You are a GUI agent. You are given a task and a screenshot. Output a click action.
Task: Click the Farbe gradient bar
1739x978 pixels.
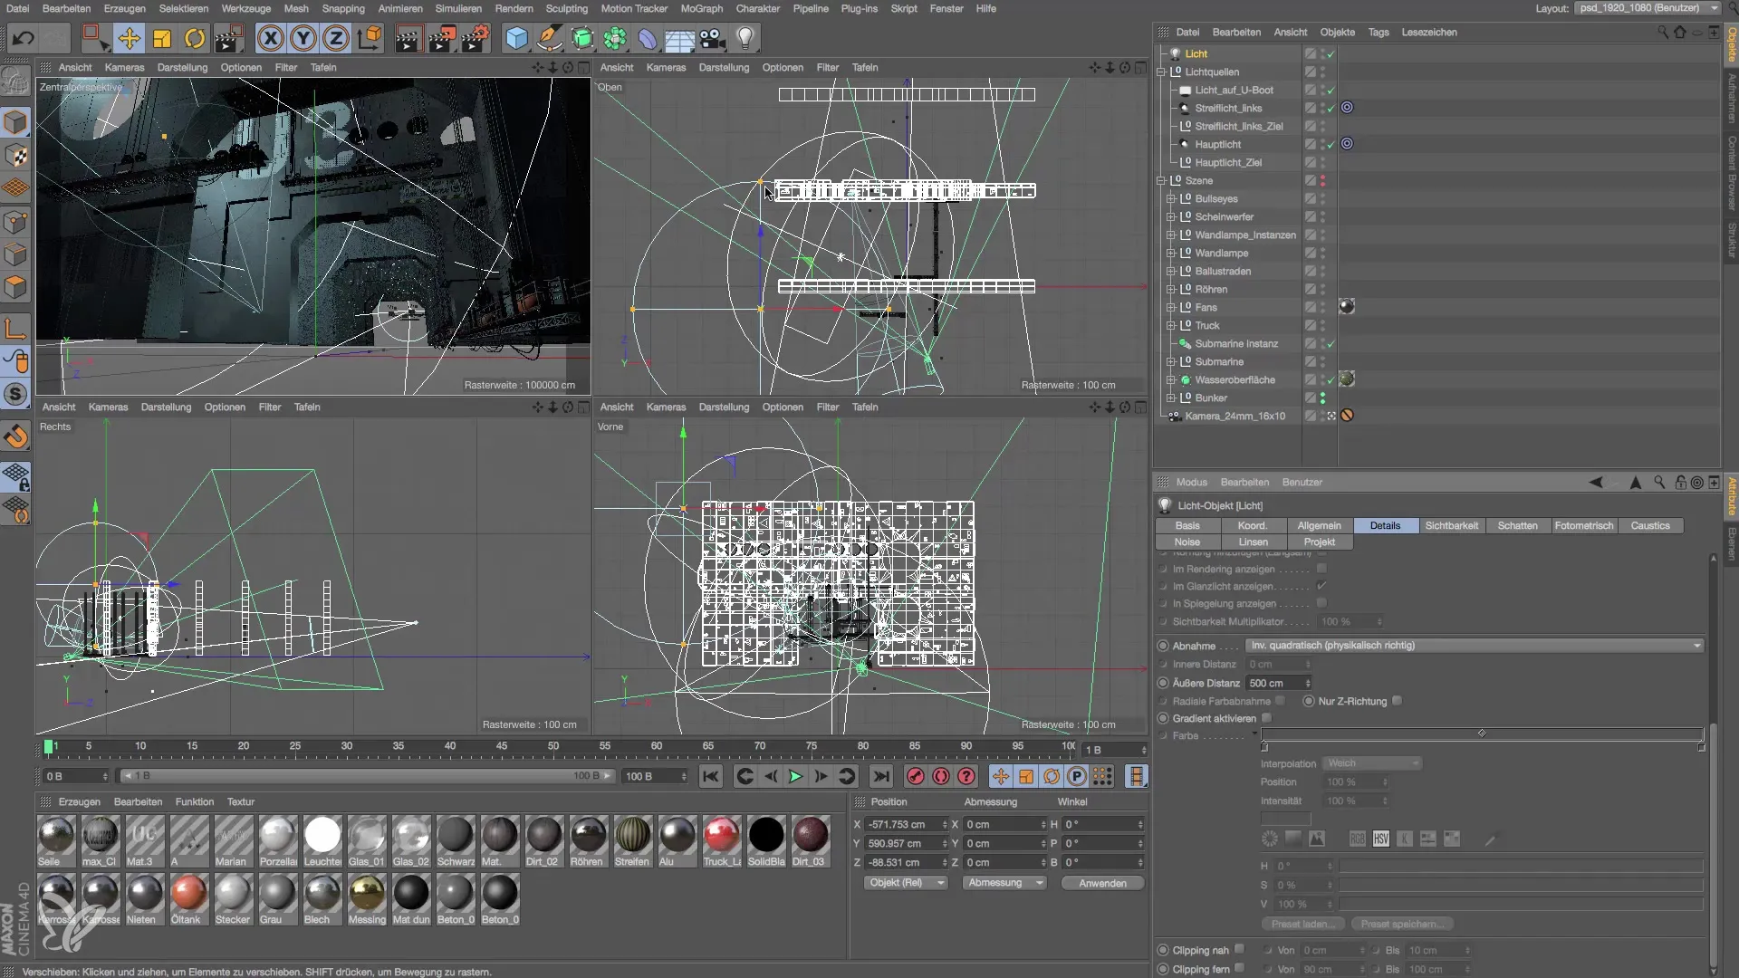pos(1482,733)
